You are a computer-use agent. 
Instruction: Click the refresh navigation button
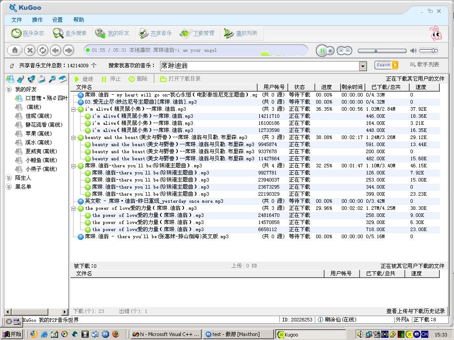(43, 50)
